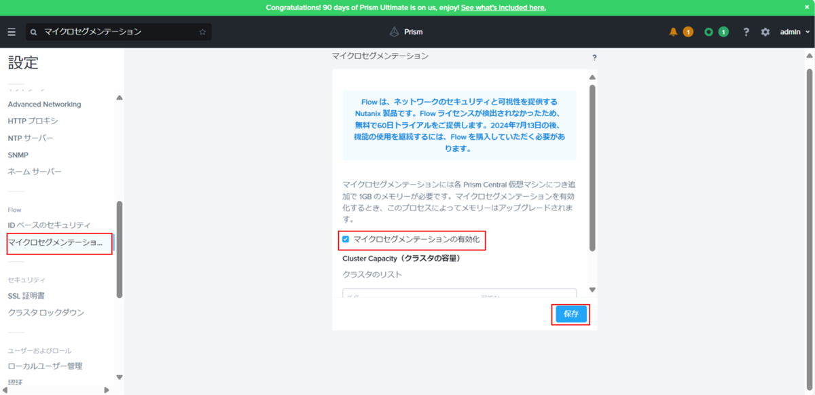Click the Prism logo icon
The height and width of the screenshot is (395, 815).
pos(394,32)
